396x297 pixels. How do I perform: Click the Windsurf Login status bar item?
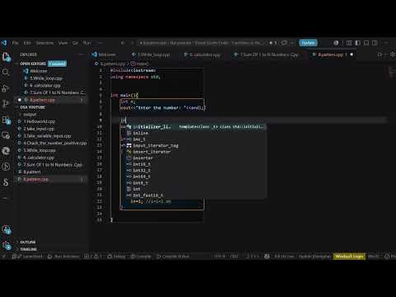[x=349, y=257]
